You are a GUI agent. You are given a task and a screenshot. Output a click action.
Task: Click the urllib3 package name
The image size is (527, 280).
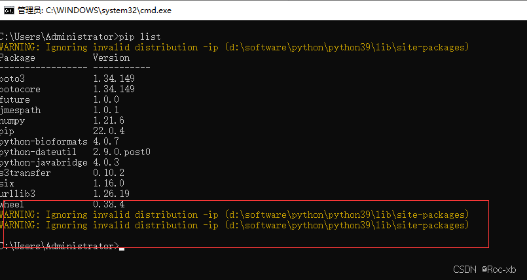pyautogui.click(x=18, y=194)
